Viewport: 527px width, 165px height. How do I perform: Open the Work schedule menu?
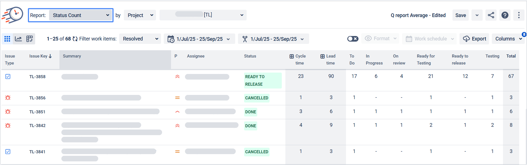(x=429, y=39)
